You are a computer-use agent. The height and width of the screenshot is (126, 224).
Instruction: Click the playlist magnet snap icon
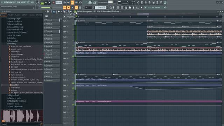click(48, 12)
